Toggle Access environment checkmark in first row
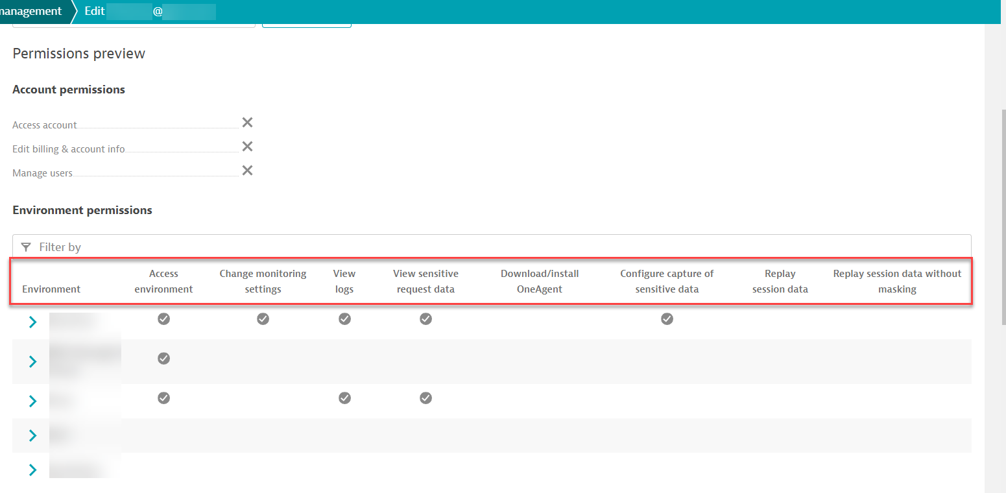Screen dimensions: 1006x493 tap(164, 319)
